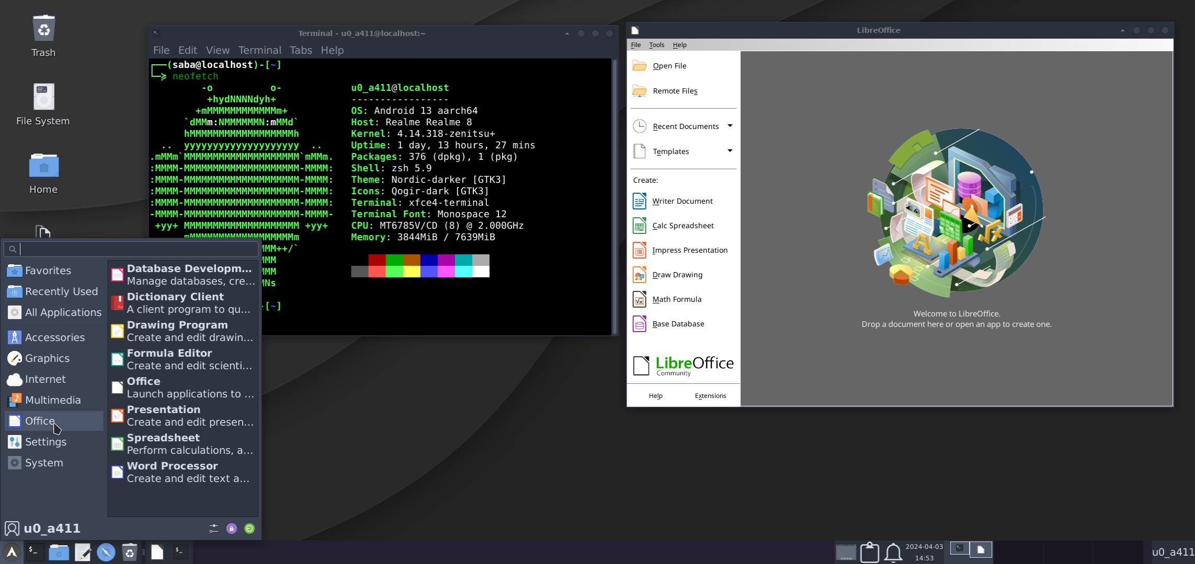
Task: Open text editor launcher in taskbar
Action: tap(83, 552)
